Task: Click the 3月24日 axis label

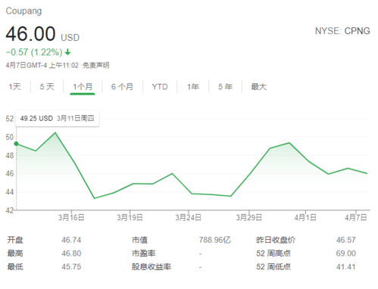Action: 189,217
